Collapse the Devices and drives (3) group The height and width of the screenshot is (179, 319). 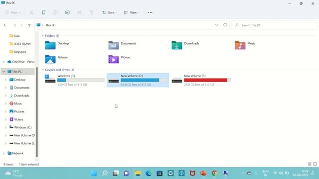click(x=43, y=70)
